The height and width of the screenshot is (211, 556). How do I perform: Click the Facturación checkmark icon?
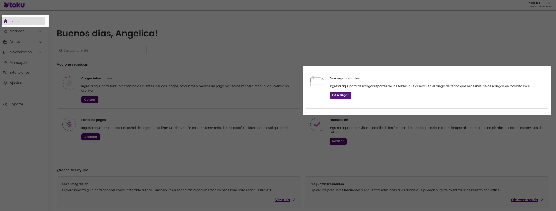click(x=317, y=124)
